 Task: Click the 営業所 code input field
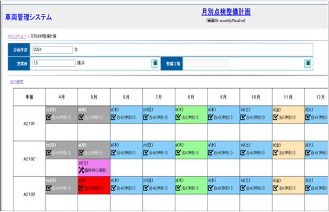click(x=54, y=63)
